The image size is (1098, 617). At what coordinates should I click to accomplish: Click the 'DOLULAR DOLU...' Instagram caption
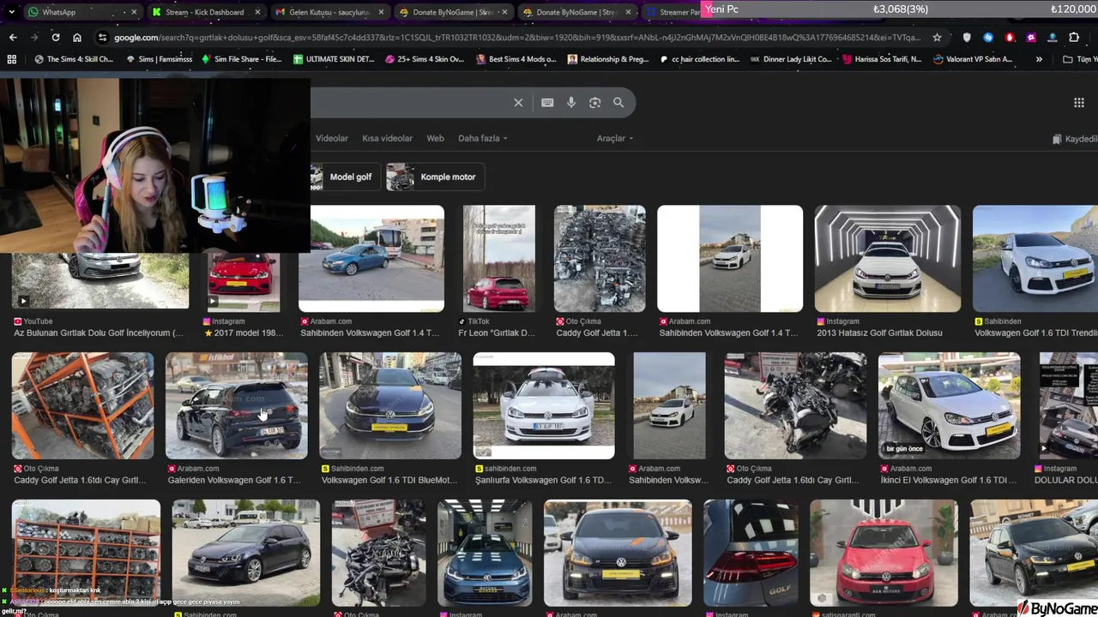(1066, 481)
